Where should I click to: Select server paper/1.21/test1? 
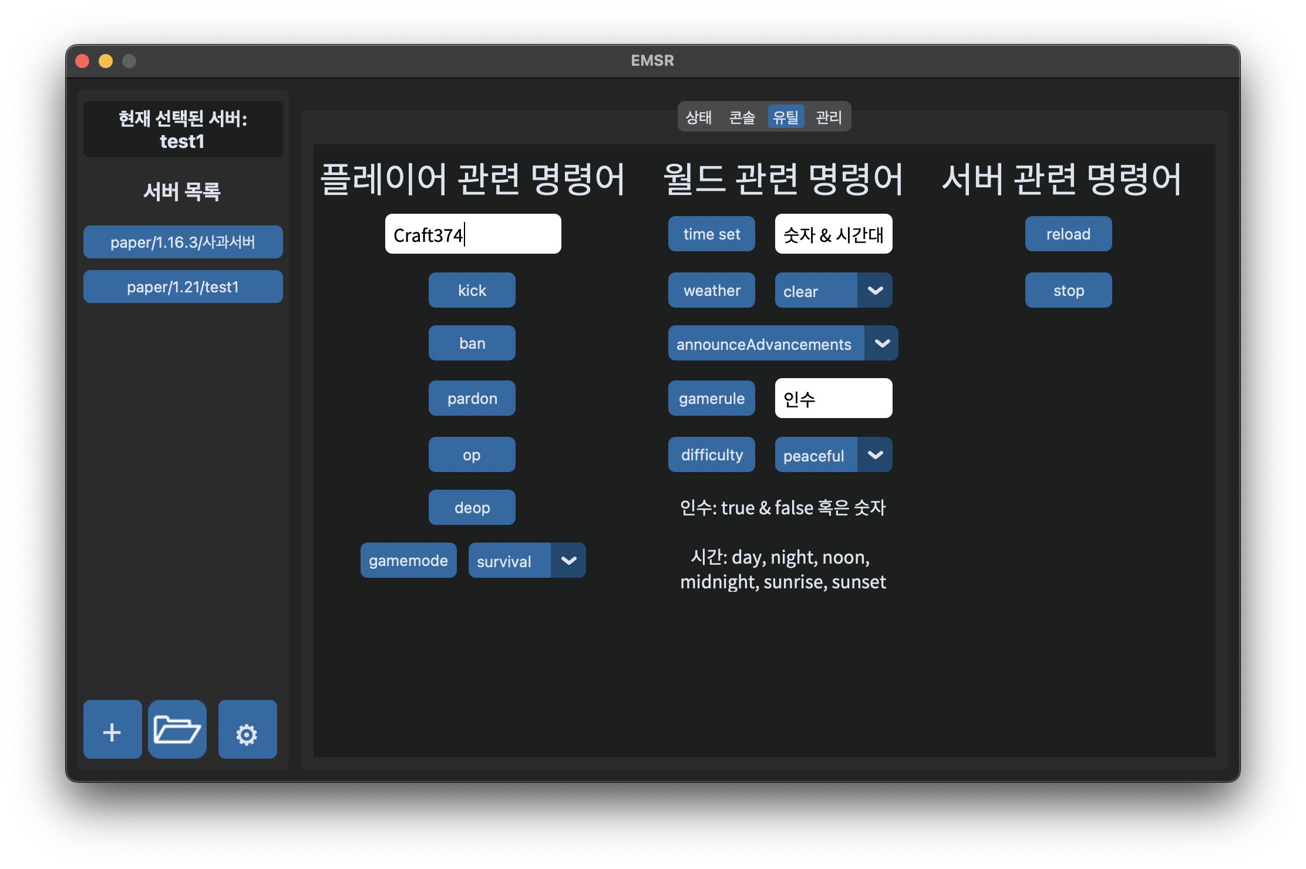(183, 287)
